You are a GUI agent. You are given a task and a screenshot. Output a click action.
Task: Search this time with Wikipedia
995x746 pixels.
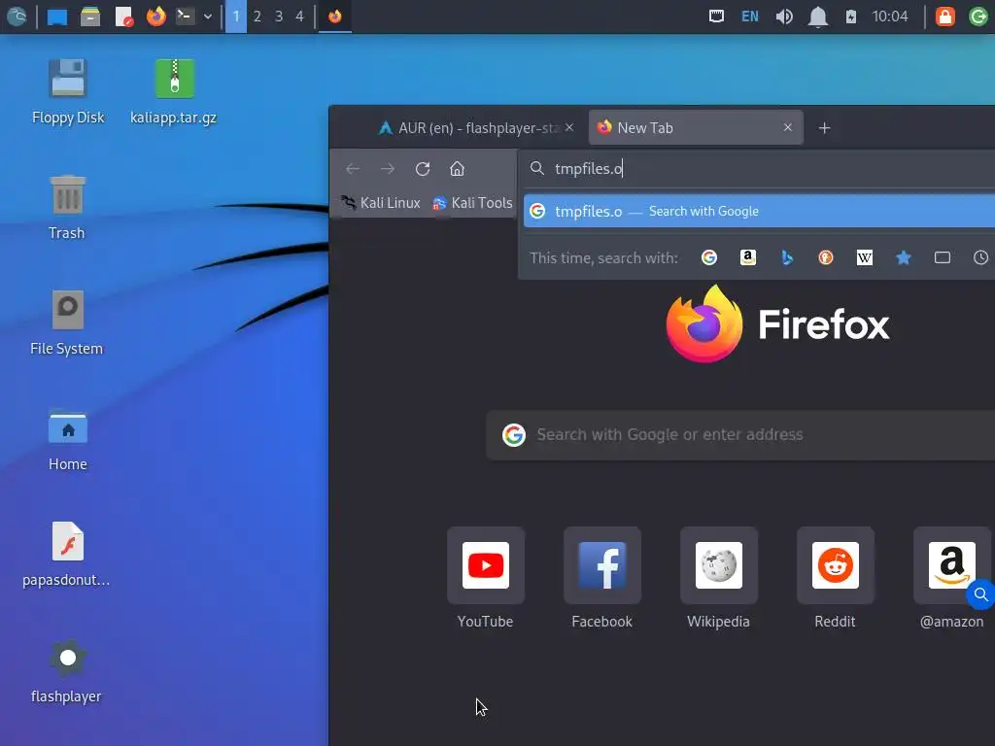(864, 257)
